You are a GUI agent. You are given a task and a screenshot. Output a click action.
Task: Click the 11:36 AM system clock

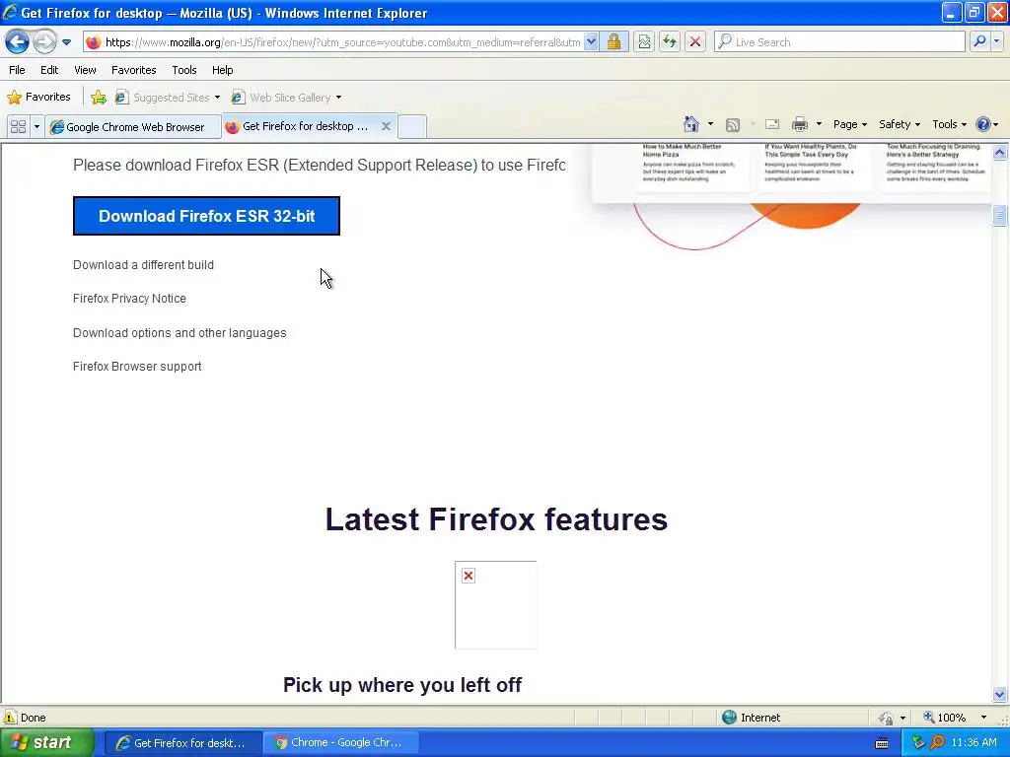(974, 743)
